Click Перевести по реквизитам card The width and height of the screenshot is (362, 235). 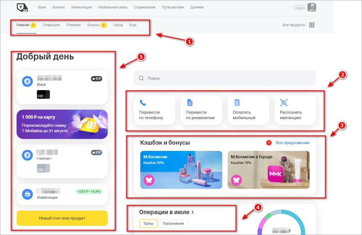pos(201,110)
